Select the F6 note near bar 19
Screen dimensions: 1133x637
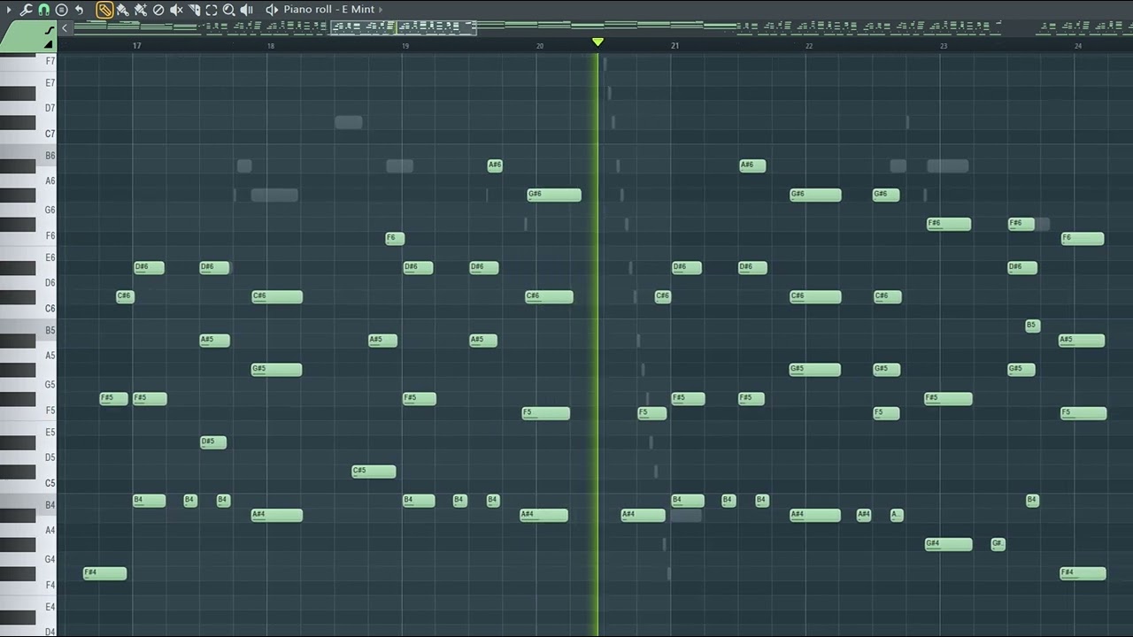395,238
